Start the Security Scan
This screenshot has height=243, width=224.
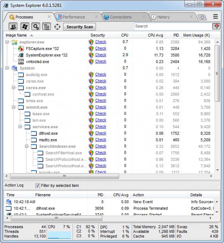(x=80, y=27)
